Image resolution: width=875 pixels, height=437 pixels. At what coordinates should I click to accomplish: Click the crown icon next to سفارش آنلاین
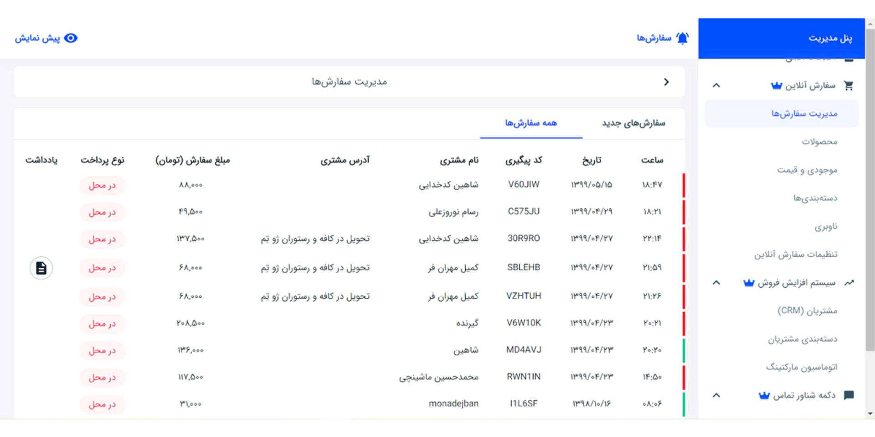coord(776,85)
